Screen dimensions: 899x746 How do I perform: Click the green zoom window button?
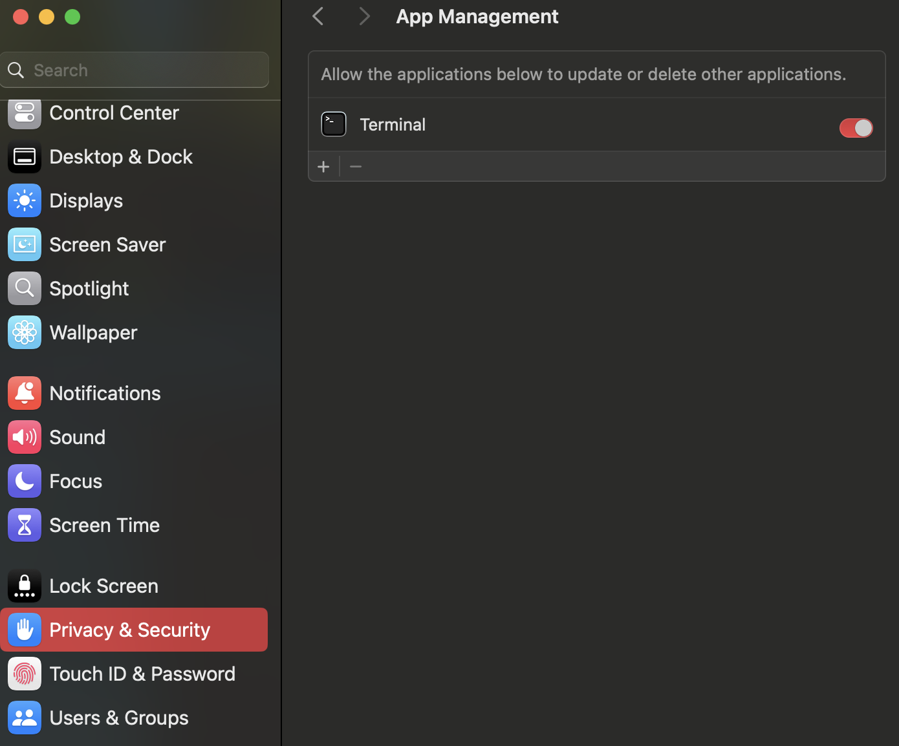(x=72, y=17)
